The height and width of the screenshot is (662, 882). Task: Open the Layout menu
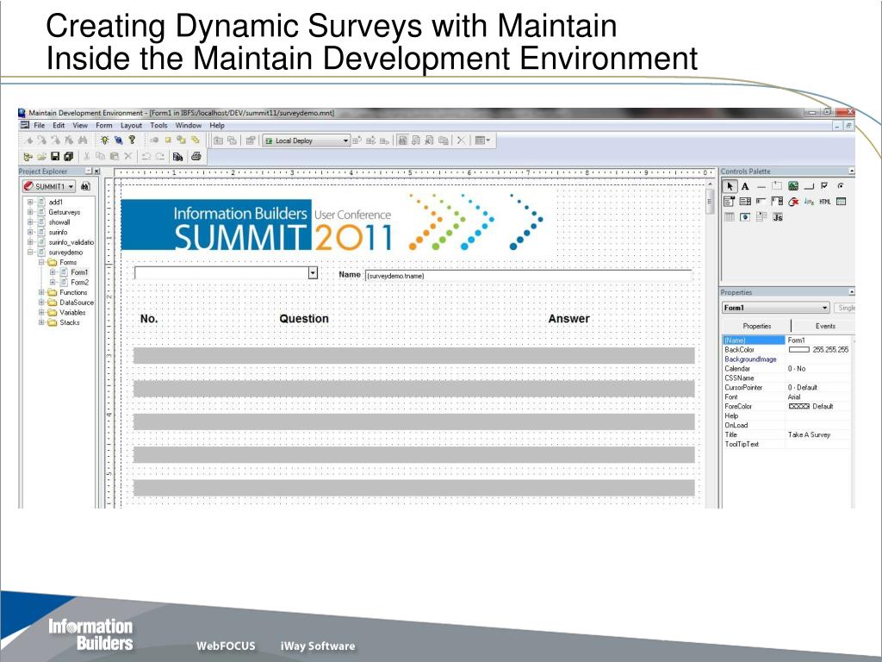131,126
